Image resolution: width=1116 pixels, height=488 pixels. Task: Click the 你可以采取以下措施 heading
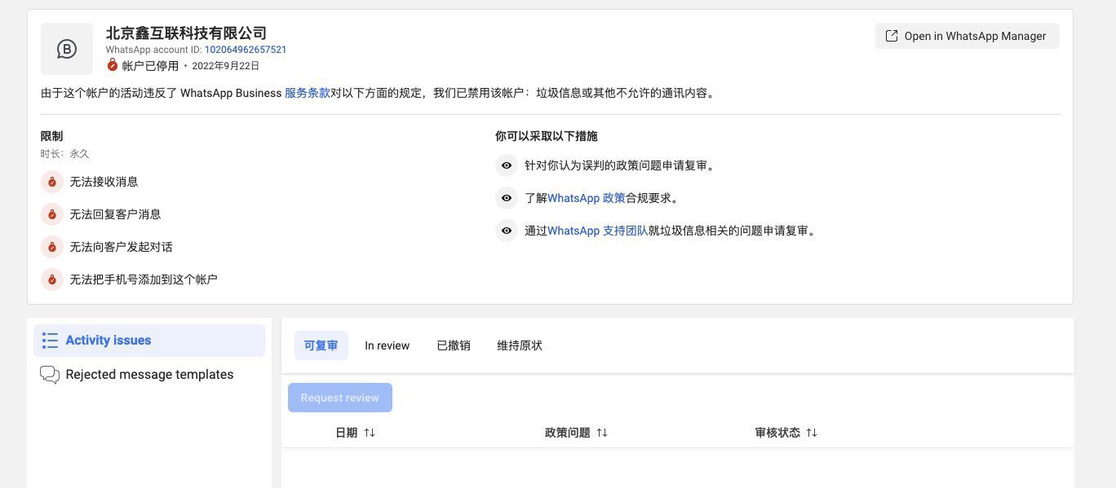coord(547,136)
